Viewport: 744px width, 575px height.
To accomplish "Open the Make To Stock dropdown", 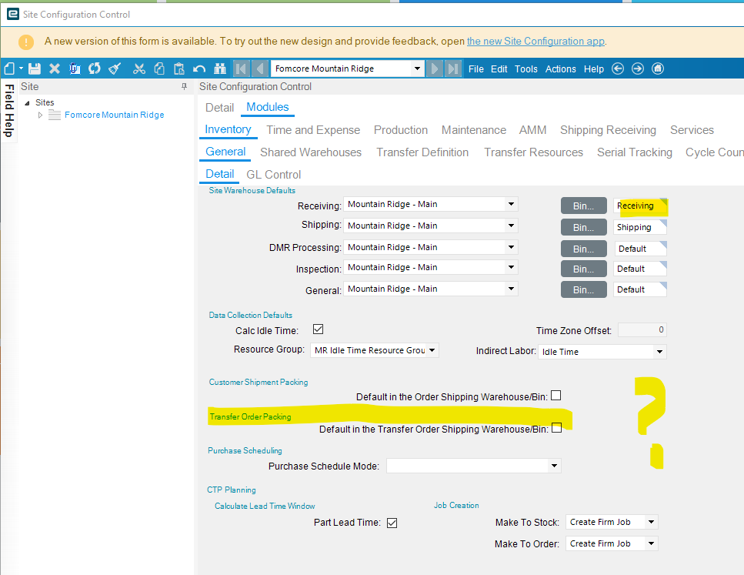I will point(652,523).
